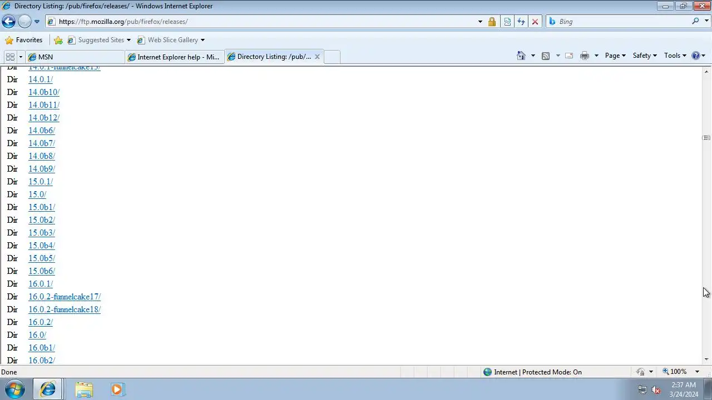
Task: Open the Page menu
Action: point(615,56)
